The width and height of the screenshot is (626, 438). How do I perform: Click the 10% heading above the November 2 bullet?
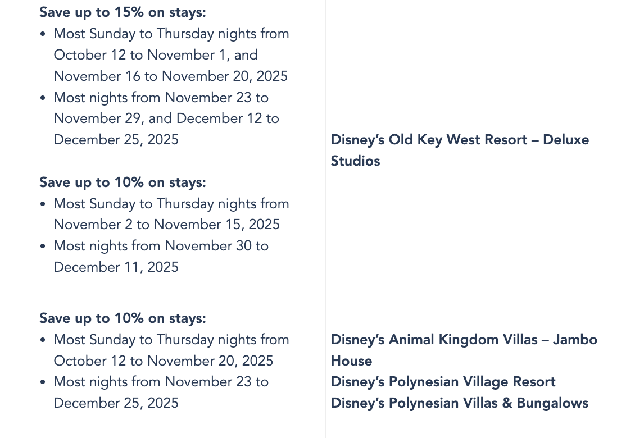click(123, 182)
